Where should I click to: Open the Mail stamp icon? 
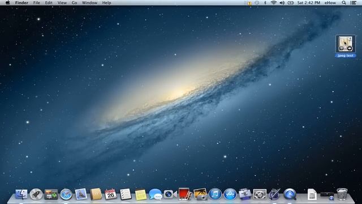click(81, 194)
